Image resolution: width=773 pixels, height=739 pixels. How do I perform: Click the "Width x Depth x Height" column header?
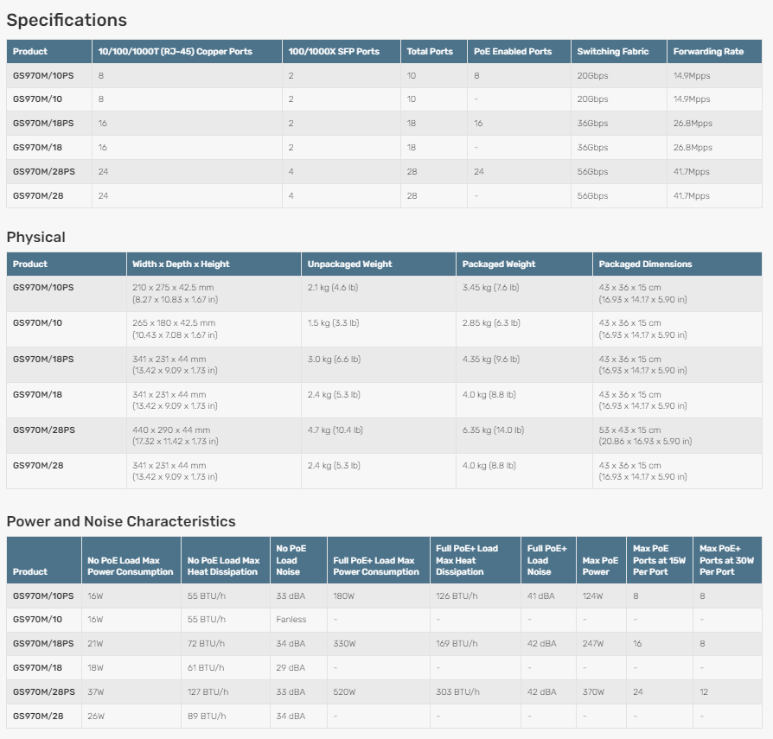(x=181, y=264)
